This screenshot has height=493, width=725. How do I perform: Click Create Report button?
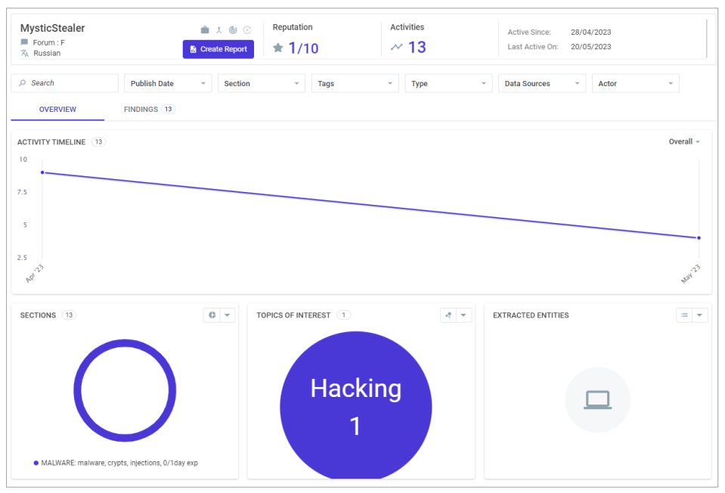(x=218, y=49)
